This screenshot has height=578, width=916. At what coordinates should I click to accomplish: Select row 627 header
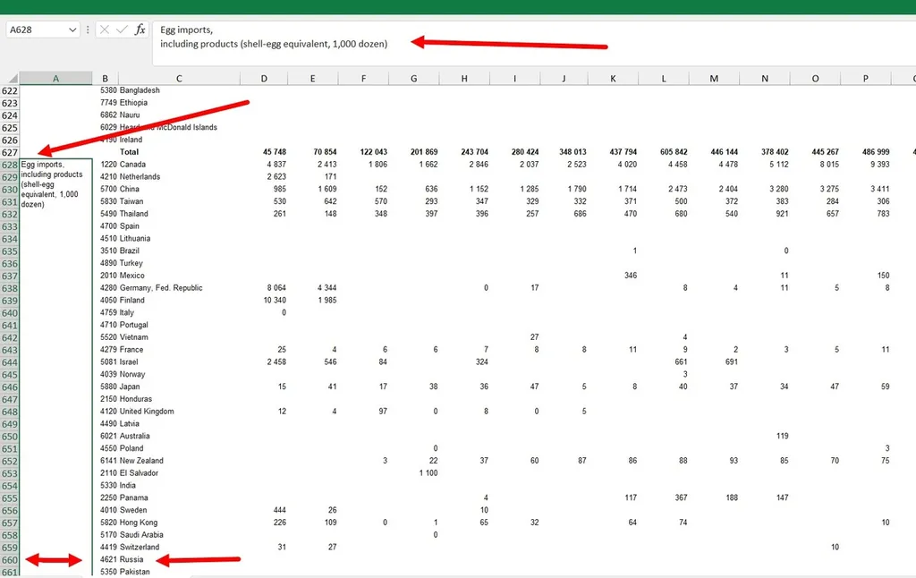click(10, 152)
